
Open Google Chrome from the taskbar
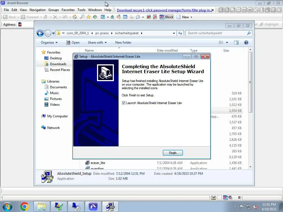point(24,206)
